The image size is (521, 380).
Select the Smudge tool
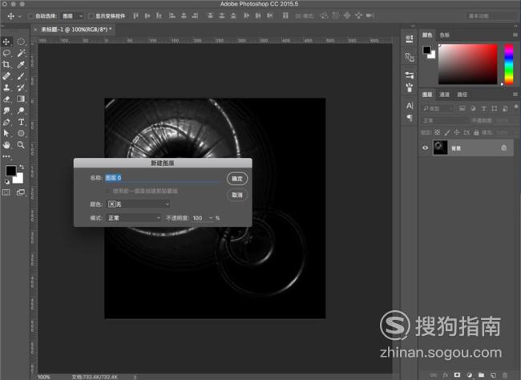6,111
